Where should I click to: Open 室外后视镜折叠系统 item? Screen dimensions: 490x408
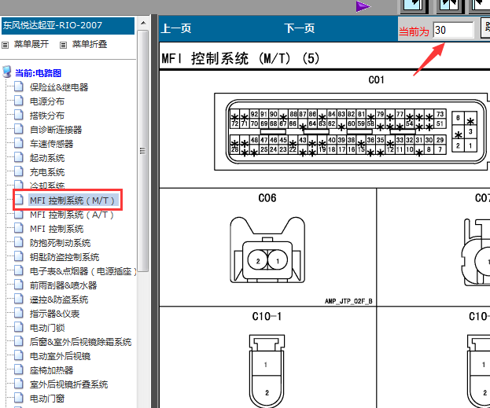(x=68, y=384)
